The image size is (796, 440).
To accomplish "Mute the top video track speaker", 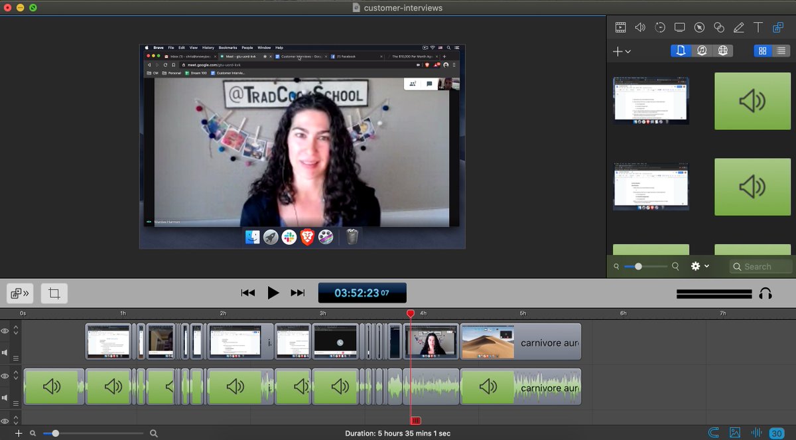I will coord(5,352).
